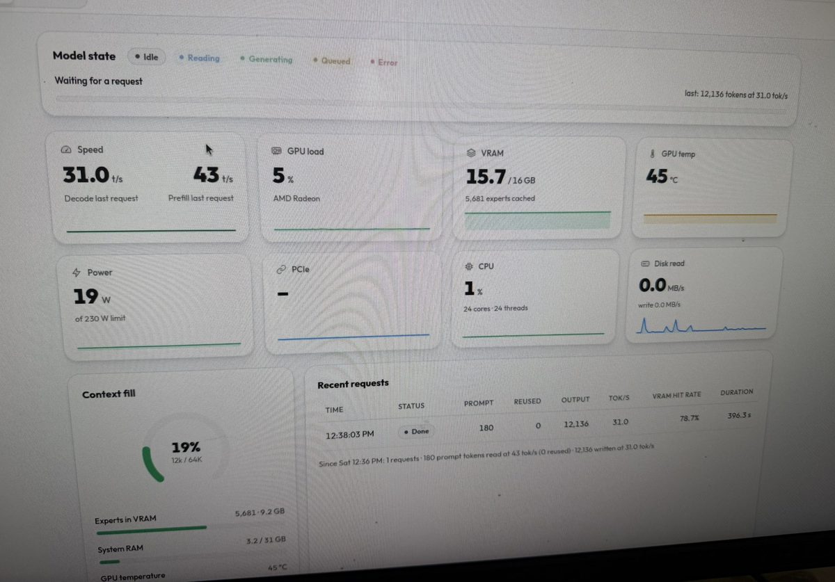Click the 180 prompt tokens cell
The height and width of the screenshot is (582, 835).
click(x=486, y=428)
